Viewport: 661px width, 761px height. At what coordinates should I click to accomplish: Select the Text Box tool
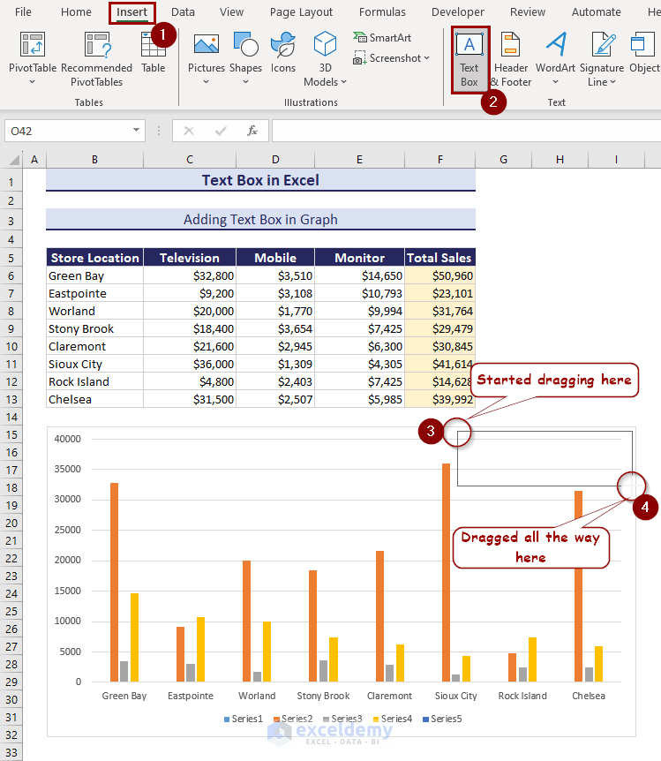pos(469,59)
